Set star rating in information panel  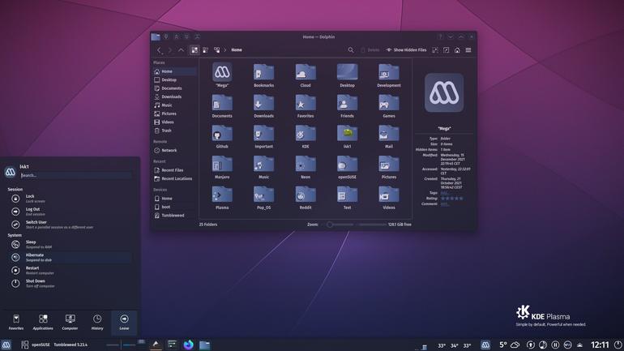[452, 198]
